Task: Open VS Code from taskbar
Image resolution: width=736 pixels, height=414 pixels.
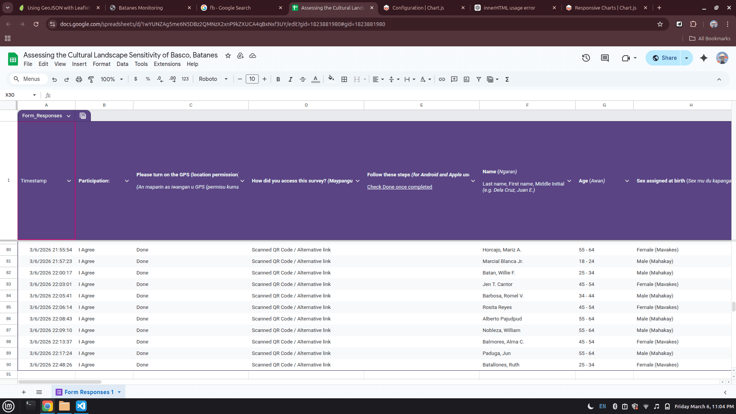Action: click(81, 406)
